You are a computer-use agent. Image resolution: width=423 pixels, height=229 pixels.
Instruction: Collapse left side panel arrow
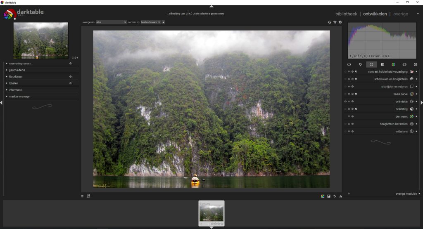tap(1, 103)
